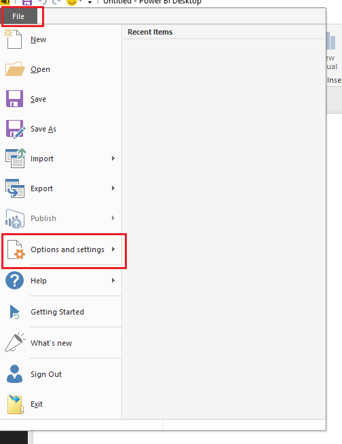Expand the Help submenu arrow
The image size is (342, 444).
[113, 281]
